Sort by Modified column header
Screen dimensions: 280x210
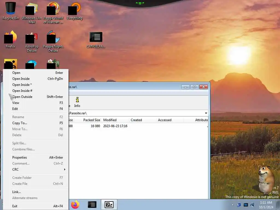tap(115, 120)
